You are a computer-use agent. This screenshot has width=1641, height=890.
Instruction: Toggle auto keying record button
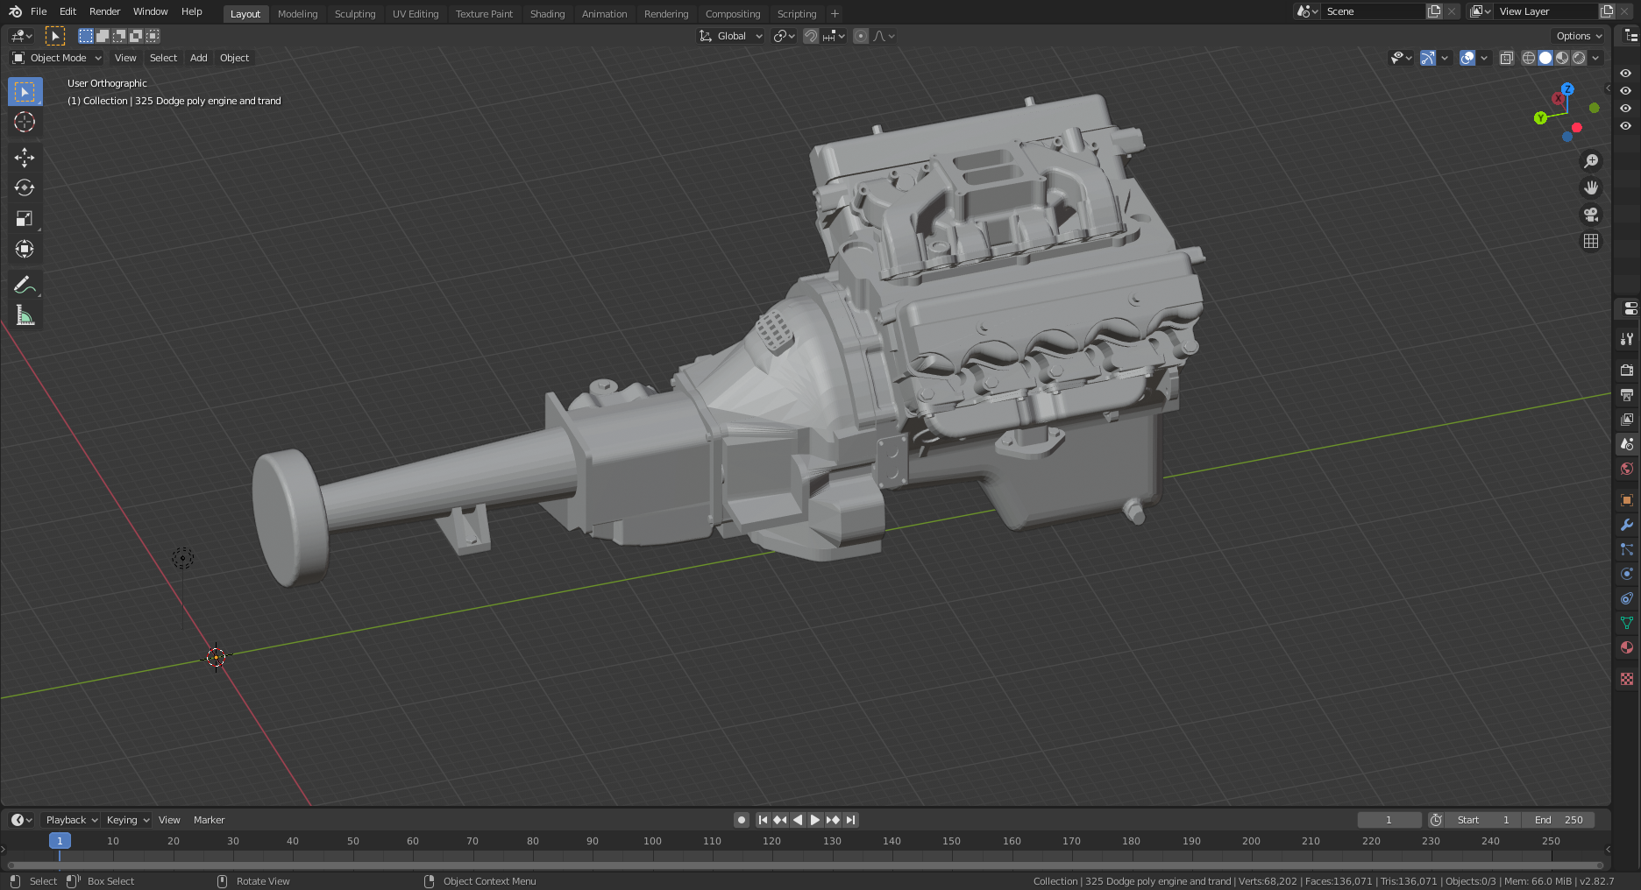[742, 820]
